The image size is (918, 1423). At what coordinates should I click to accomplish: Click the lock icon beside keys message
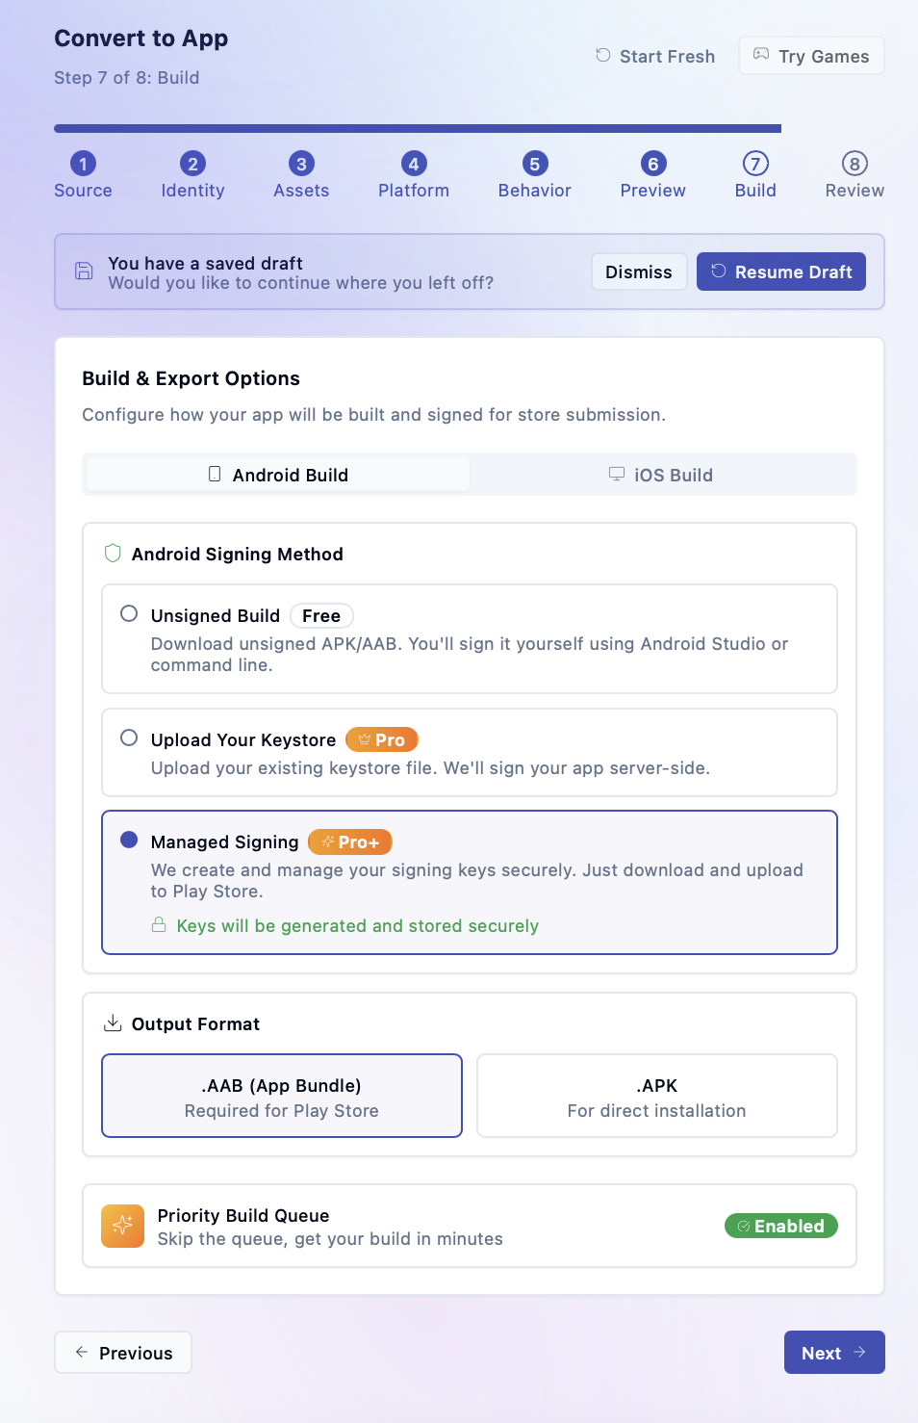click(159, 925)
